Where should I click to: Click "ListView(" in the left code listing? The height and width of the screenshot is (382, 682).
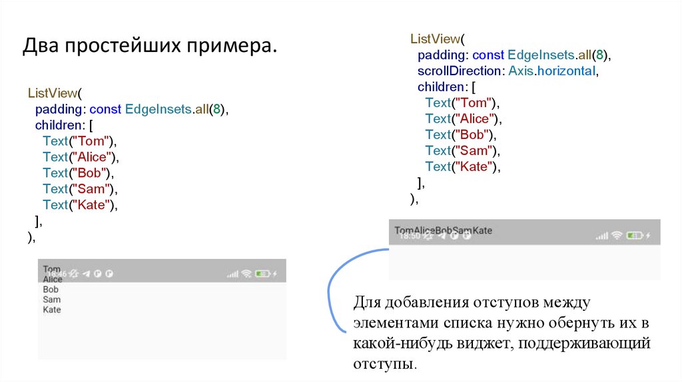pyautogui.click(x=55, y=93)
